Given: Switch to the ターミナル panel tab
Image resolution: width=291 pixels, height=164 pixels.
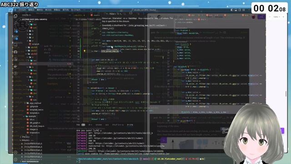Looking at the screenshot, I should tap(130, 125).
